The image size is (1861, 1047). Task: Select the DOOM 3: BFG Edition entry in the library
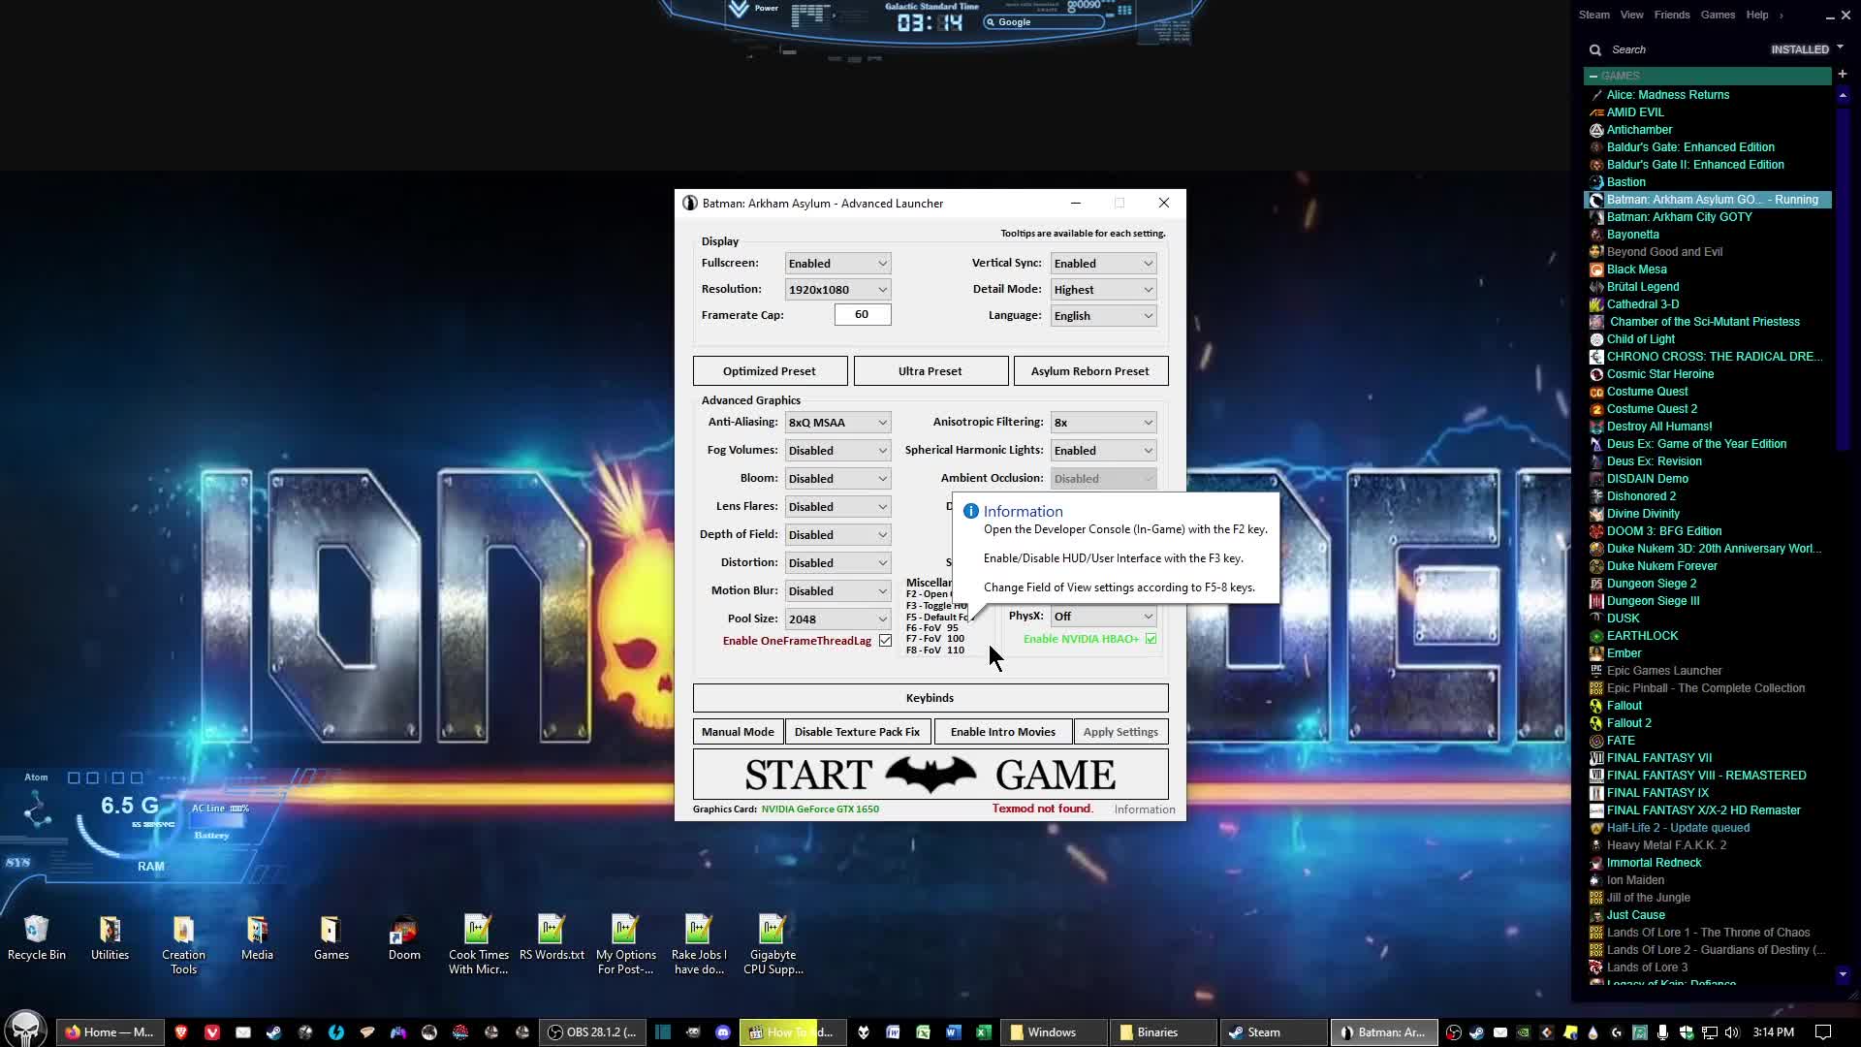click(x=1663, y=530)
